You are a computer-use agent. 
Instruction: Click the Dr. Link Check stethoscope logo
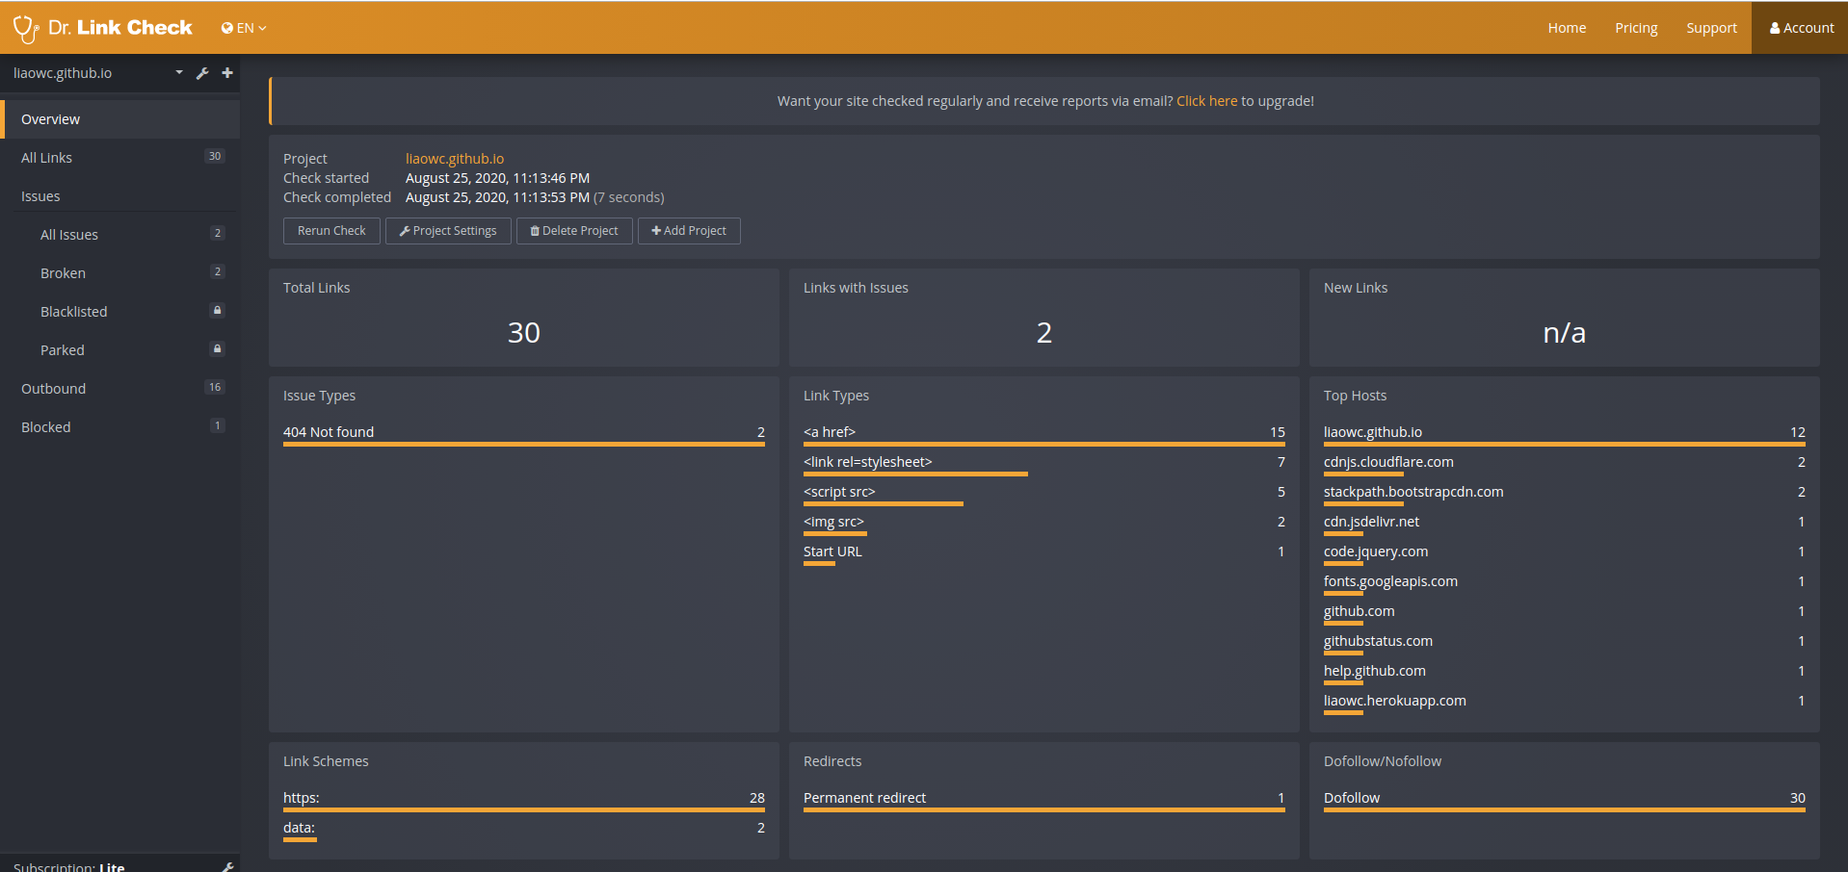coord(25,29)
